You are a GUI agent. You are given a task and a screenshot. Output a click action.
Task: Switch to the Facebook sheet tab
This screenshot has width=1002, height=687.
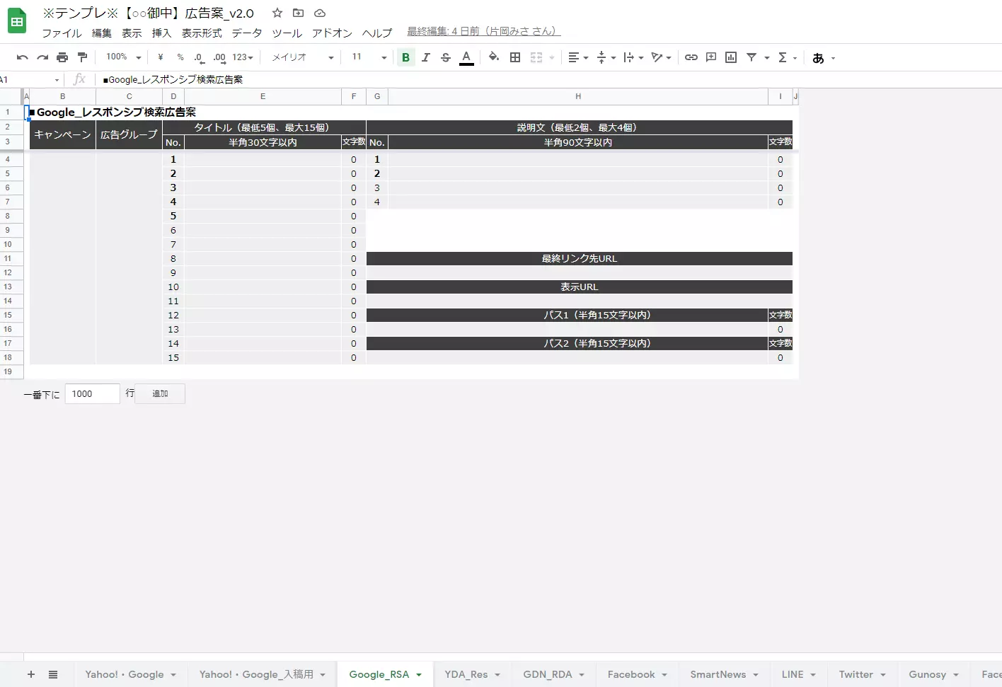[631, 674]
